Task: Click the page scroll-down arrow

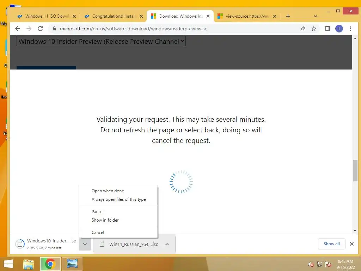Action: tap(355, 231)
